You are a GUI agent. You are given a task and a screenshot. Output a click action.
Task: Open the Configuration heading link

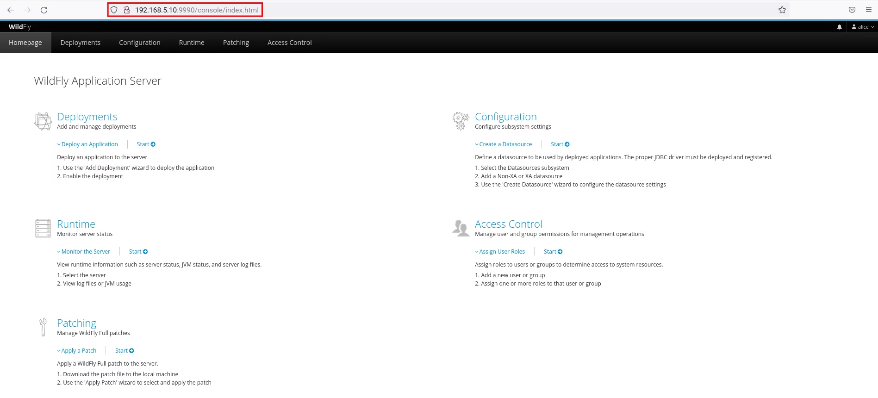pyautogui.click(x=505, y=117)
